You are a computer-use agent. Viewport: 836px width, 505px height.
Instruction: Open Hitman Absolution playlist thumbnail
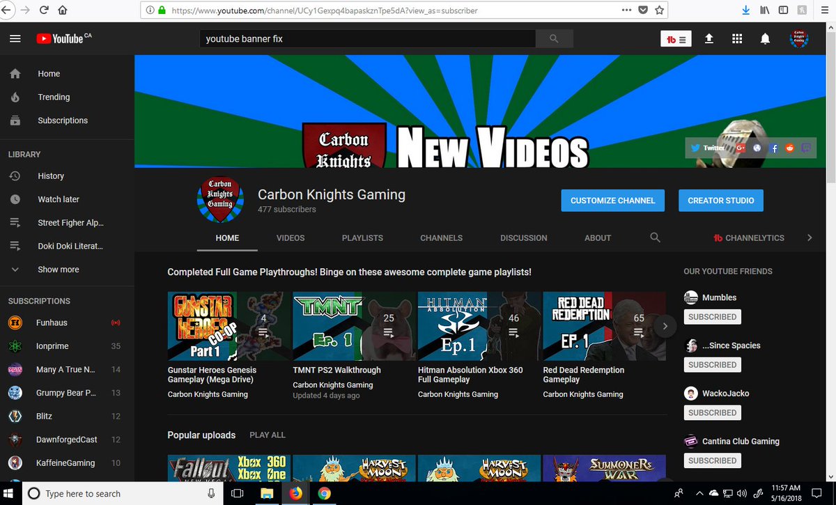pyautogui.click(x=479, y=326)
